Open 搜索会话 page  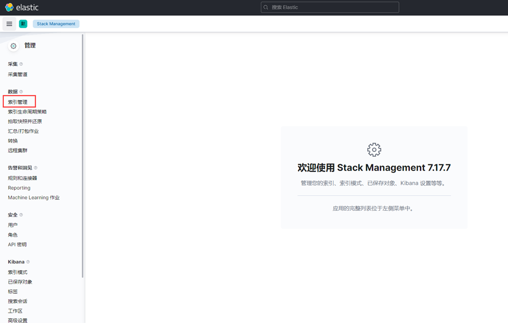pyautogui.click(x=17, y=301)
